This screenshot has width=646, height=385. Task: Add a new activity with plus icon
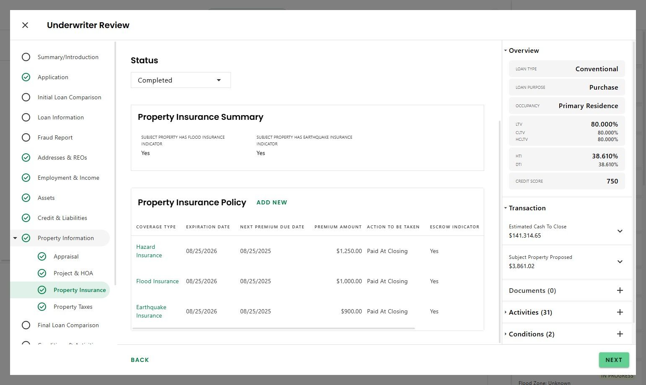coord(620,312)
